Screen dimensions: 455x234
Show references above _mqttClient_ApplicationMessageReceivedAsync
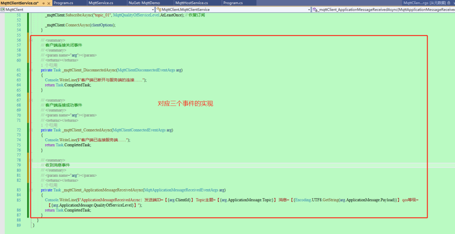click(49, 185)
